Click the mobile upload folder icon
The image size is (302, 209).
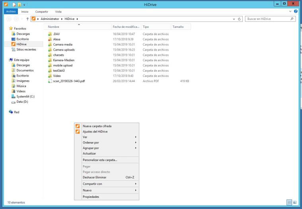[50, 65]
